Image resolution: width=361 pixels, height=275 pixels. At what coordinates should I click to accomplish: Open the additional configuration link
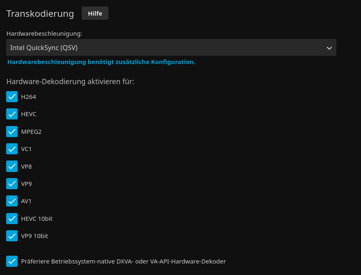click(x=101, y=62)
